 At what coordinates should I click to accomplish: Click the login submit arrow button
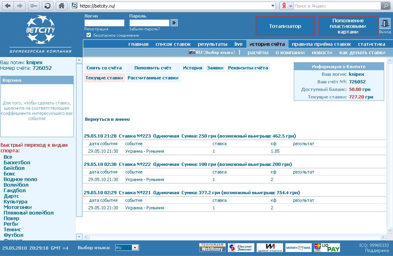174,23
